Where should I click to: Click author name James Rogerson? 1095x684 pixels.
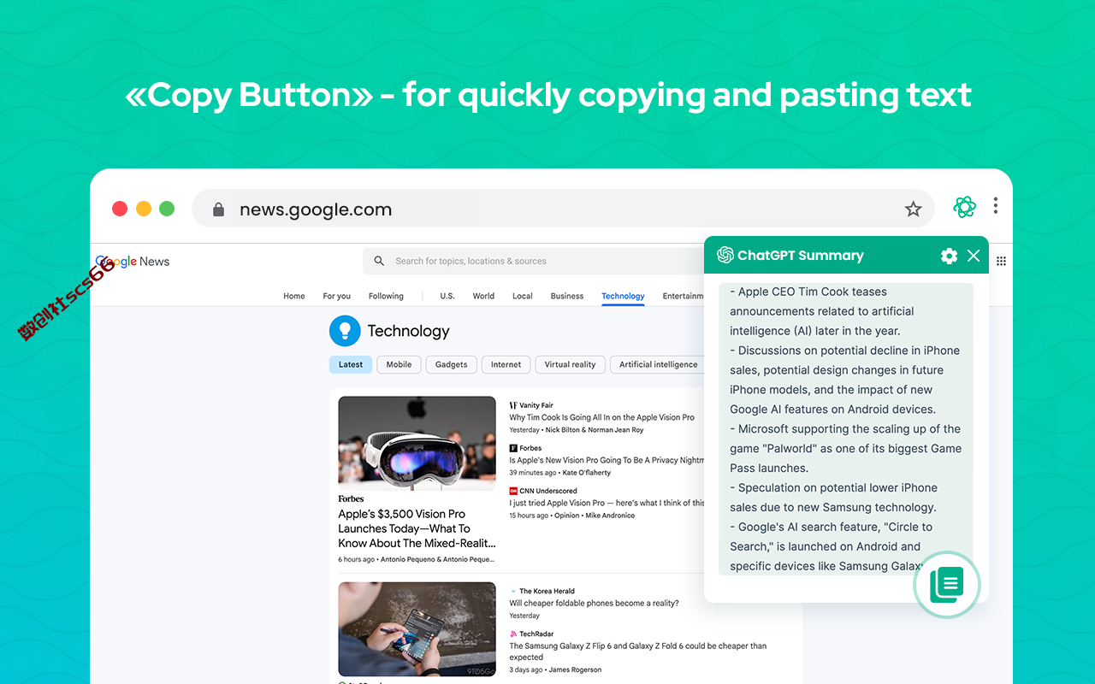[575, 669]
